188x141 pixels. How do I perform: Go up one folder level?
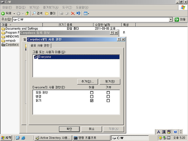27,13
